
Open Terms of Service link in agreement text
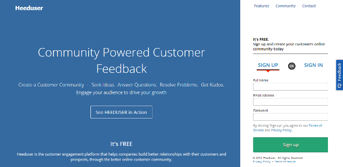[315, 126]
